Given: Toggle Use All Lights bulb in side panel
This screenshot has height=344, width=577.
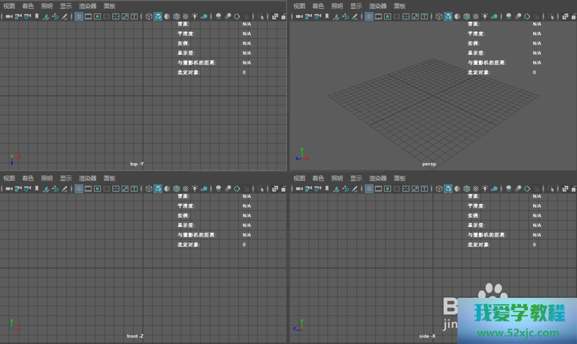Looking at the screenshot, I should click(485, 188).
